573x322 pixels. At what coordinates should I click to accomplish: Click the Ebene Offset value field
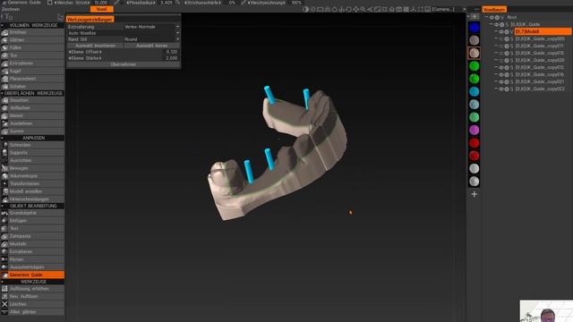170,52
